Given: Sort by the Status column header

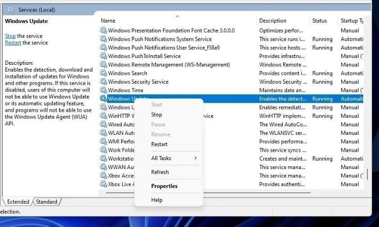Looking at the screenshot, I should [320, 21].
